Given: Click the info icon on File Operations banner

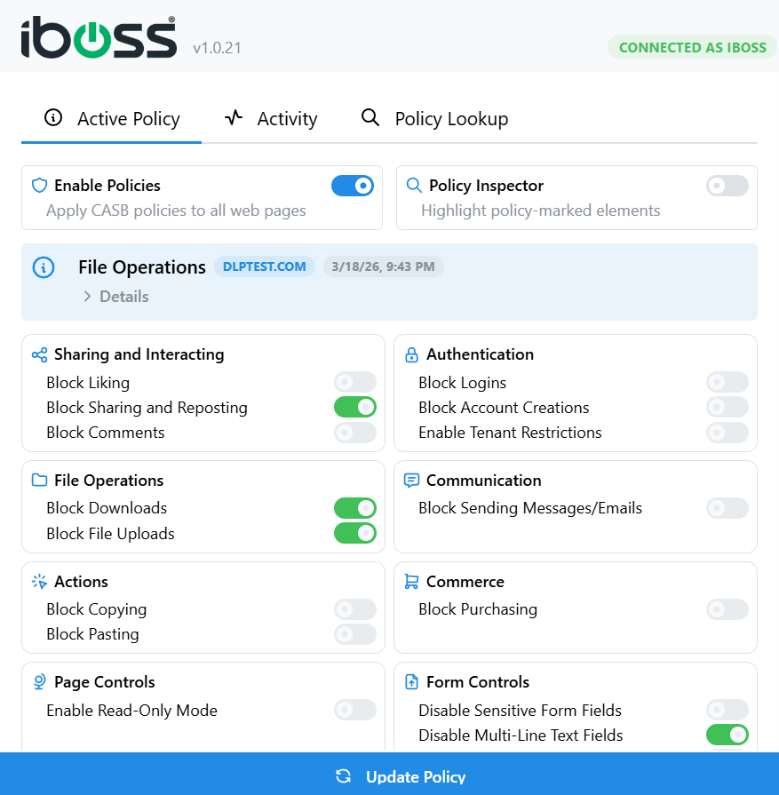Looking at the screenshot, I should tap(44, 267).
